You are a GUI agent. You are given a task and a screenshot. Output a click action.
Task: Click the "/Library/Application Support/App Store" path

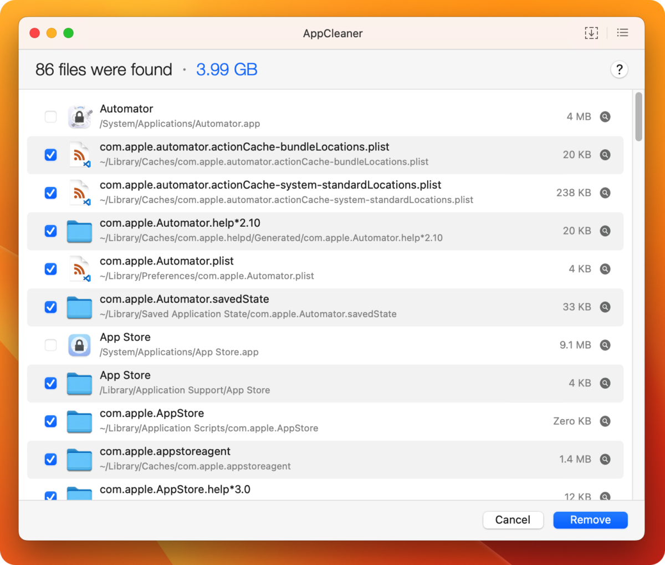tap(185, 390)
